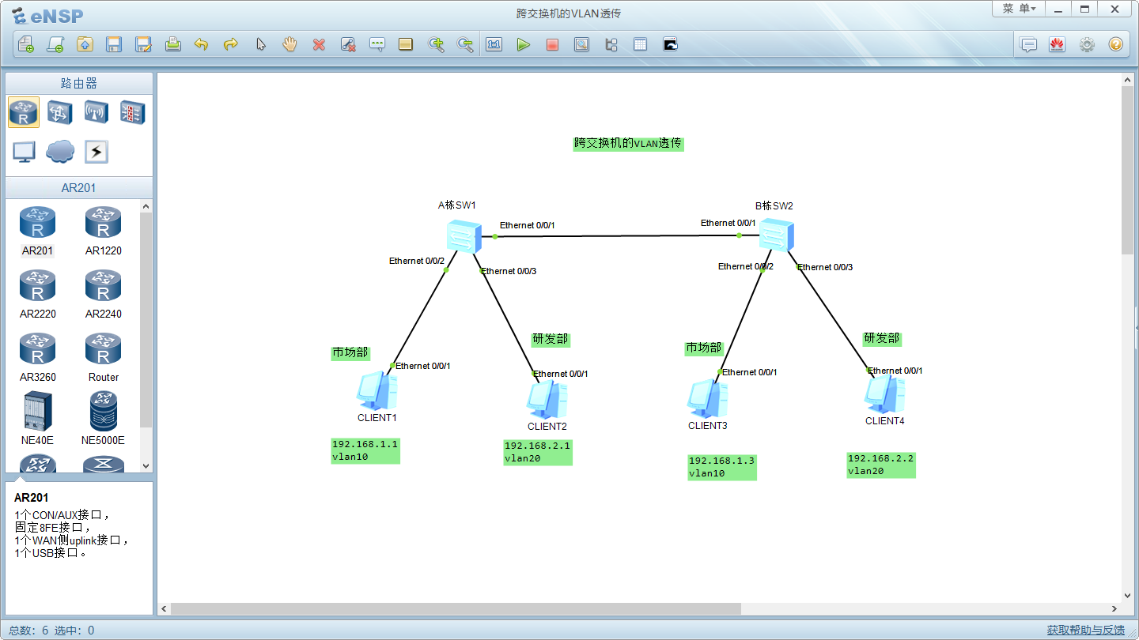Select the A栋SW1 switch on canvas
This screenshot has width=1139, height=640.
tap(464, 236)
